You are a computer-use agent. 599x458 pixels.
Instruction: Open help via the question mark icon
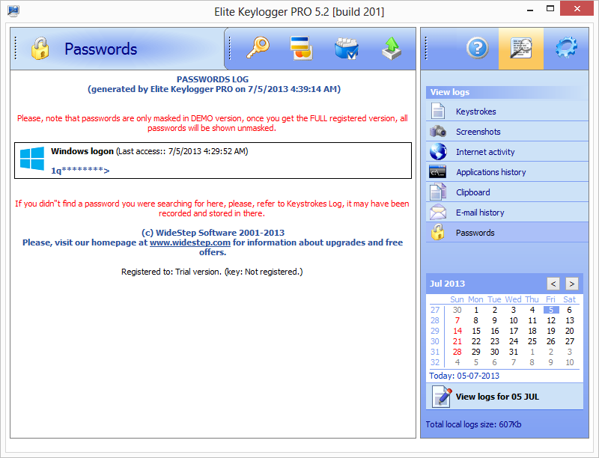(x=477, y=49)
